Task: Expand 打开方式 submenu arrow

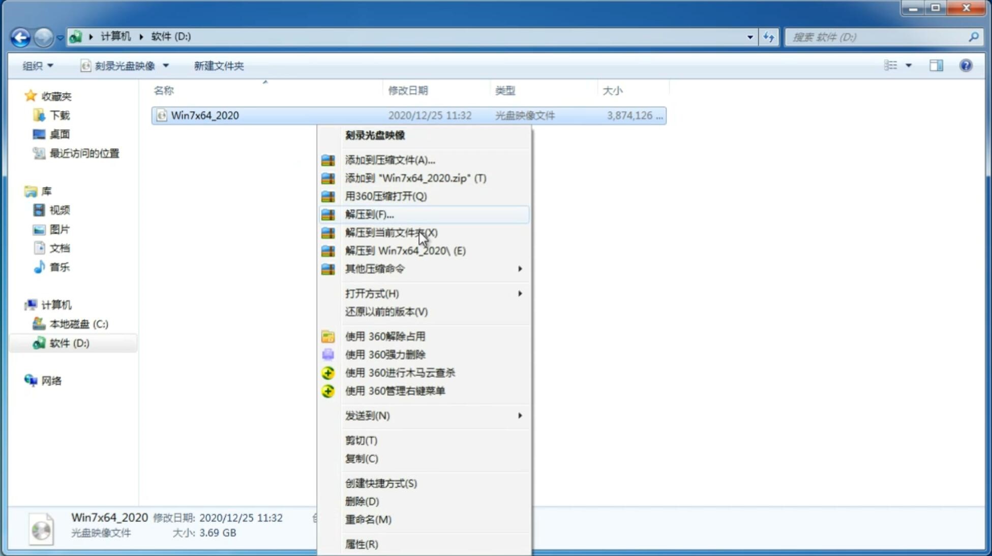Action: [x=519, y=293]
